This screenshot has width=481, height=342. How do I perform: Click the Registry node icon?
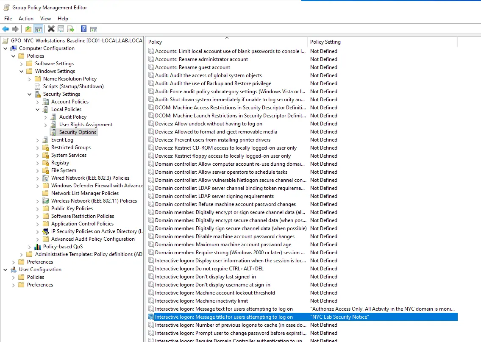tap(46, 163)
